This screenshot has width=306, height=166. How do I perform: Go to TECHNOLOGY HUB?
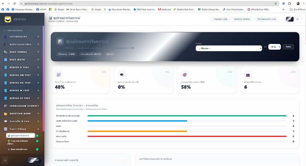coord(266,19)
